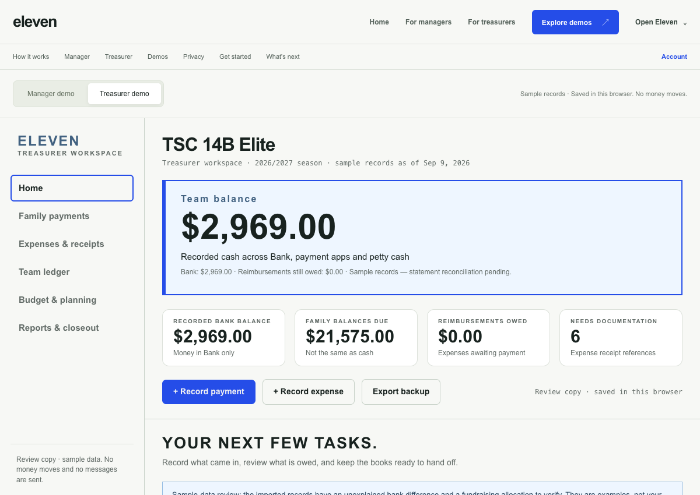700x495 pixels.
Task: Click the Record payment button
Action: click(x=209, y=392)
